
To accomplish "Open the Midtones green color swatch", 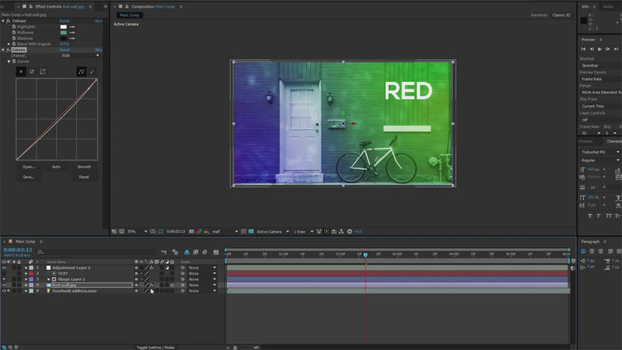I will point(64,33).
